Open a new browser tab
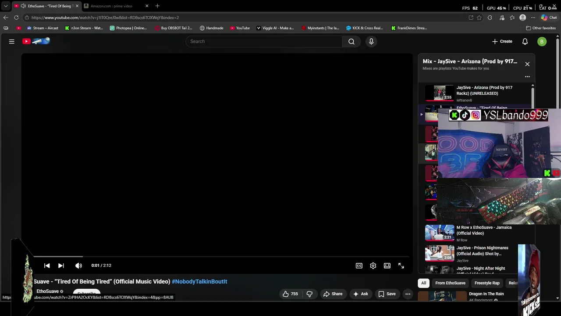This screenshot has width=561, height=316. click(x=157, y=6)
